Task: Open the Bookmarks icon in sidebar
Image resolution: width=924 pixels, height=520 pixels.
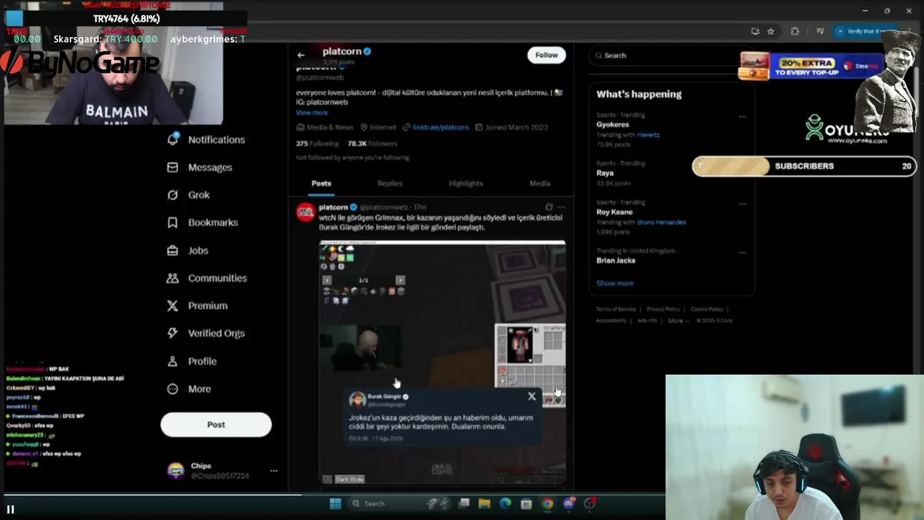Action: click(x=173, y=222)
